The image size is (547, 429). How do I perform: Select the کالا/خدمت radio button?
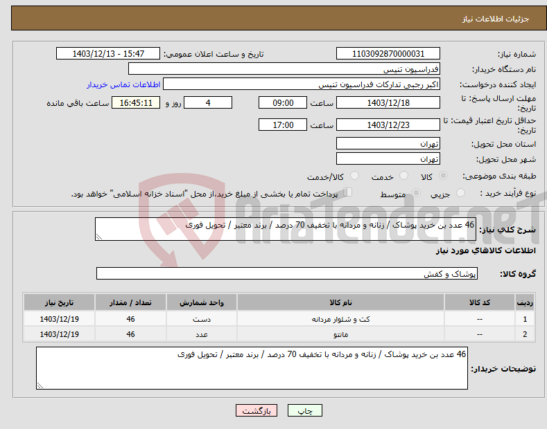(x=354, y=176)
